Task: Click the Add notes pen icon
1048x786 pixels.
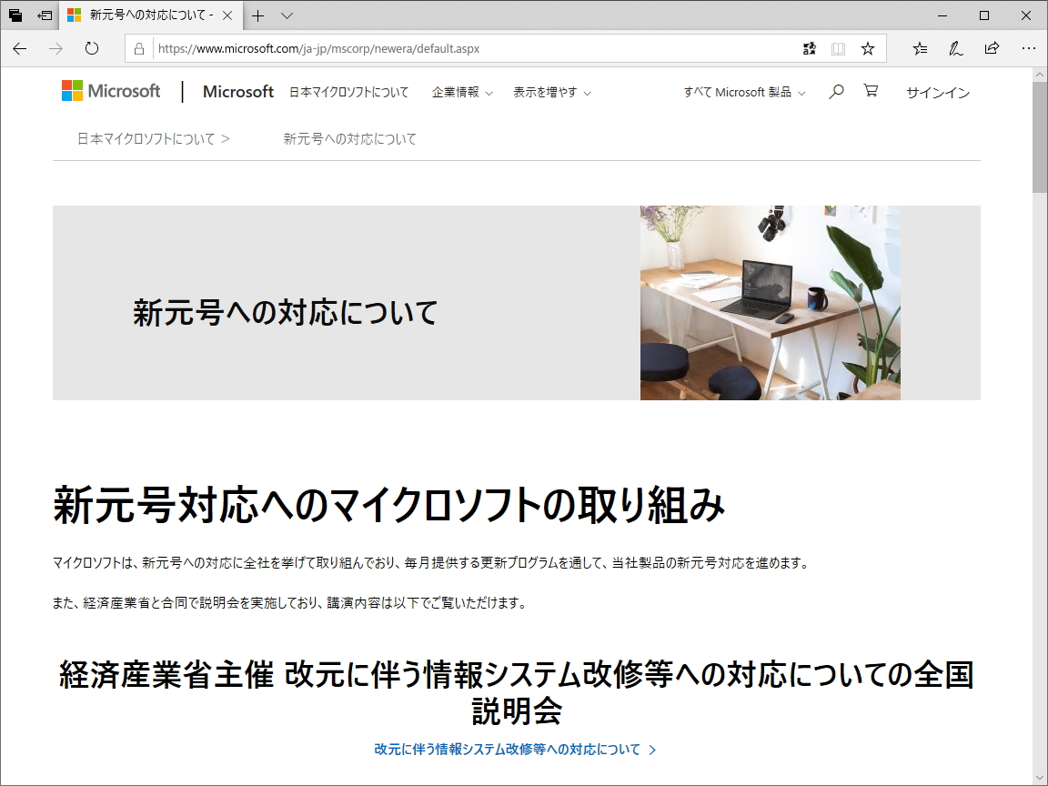Action: pyautogui.click(x=955, y=48)
